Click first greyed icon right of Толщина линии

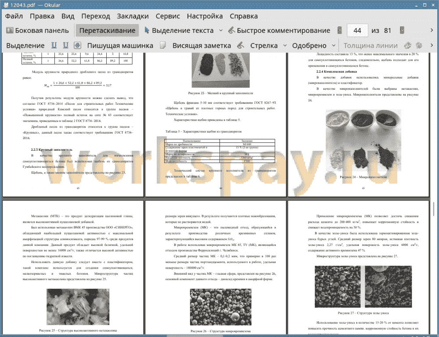click(408, 45)
